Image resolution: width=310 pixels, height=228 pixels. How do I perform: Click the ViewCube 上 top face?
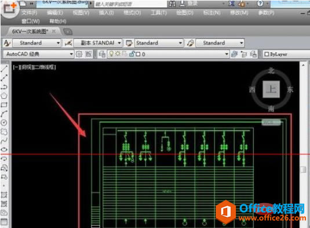[271, 89]
